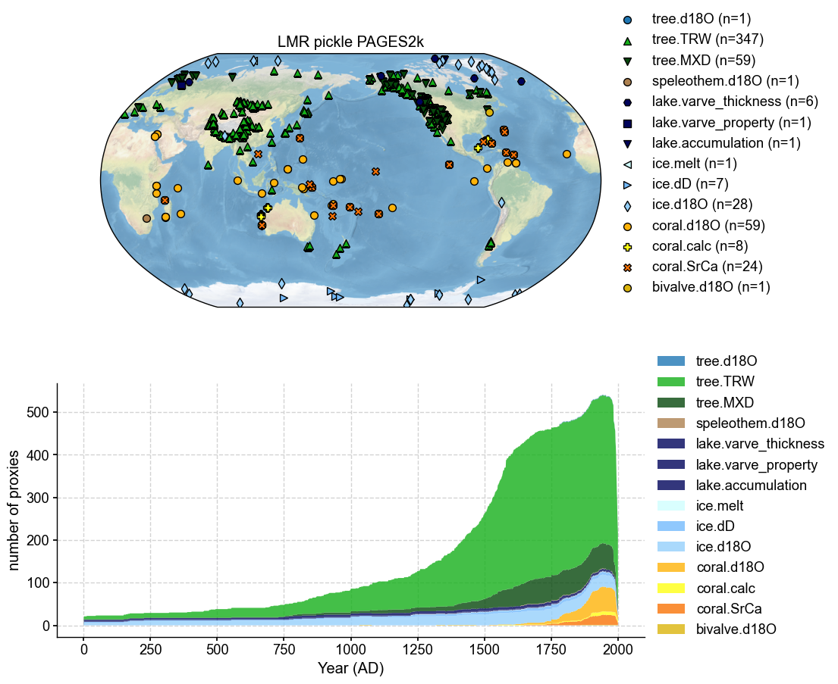Click the bright green tree.TRW color swatch
838x684 pixels.
(670, 382)
